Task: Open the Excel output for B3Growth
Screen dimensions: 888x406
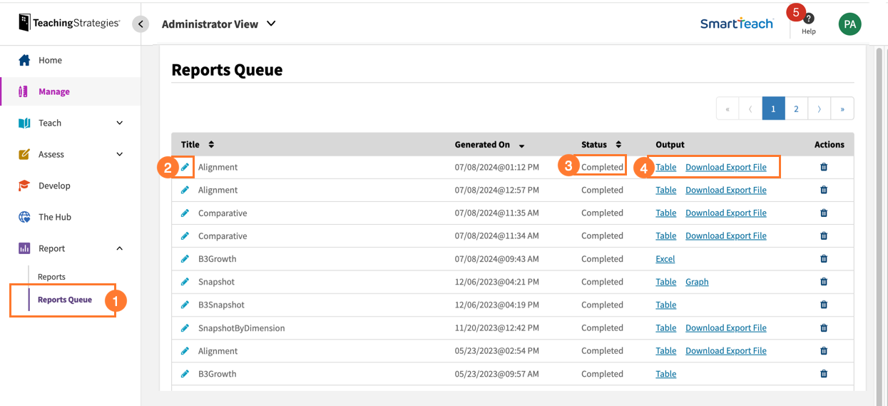Action: coord(665,259)
